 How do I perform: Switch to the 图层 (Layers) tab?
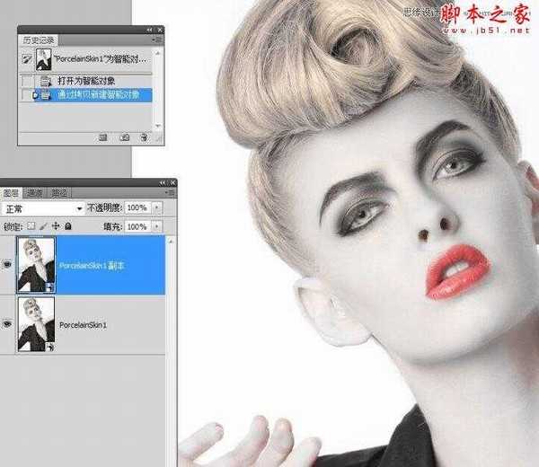11,193
